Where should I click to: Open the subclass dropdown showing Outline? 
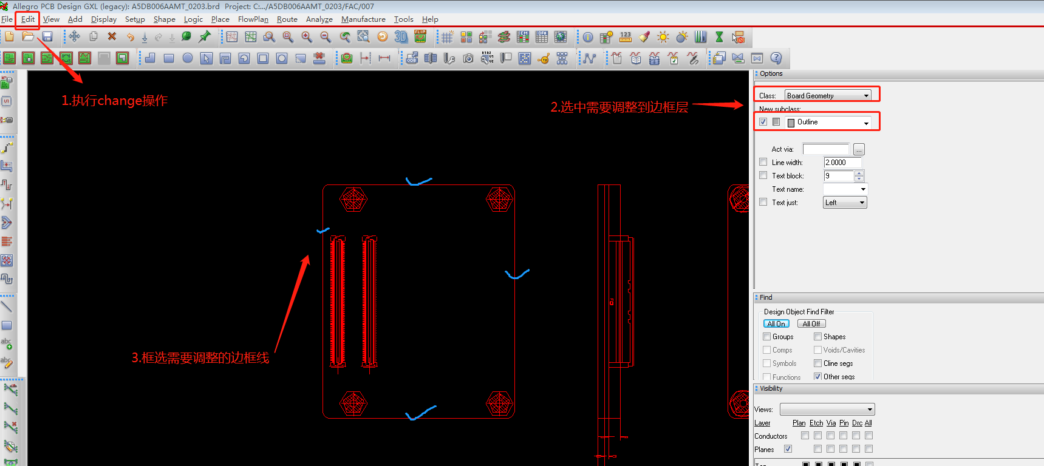click(828, 122)
